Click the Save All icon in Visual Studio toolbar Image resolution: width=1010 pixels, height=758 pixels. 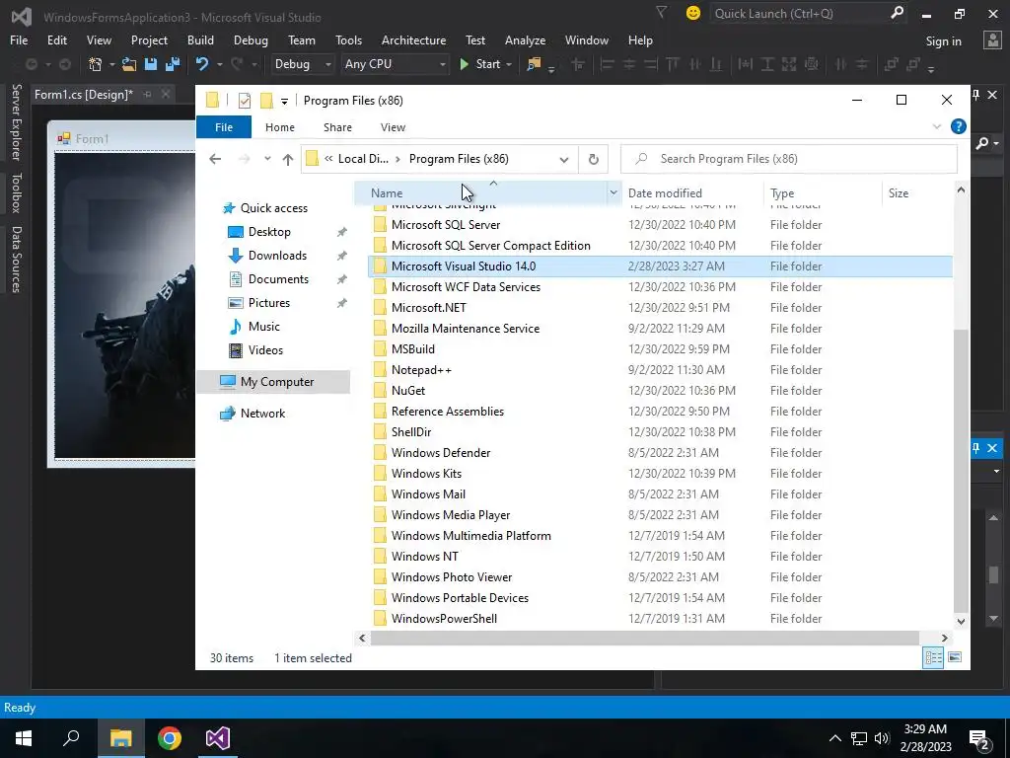point(172,64)
